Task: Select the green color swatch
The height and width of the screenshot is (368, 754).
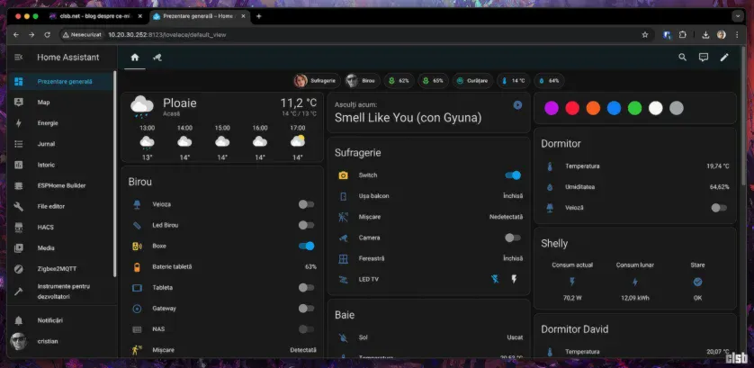Action: pyautogui.click(x=634, y=108)
